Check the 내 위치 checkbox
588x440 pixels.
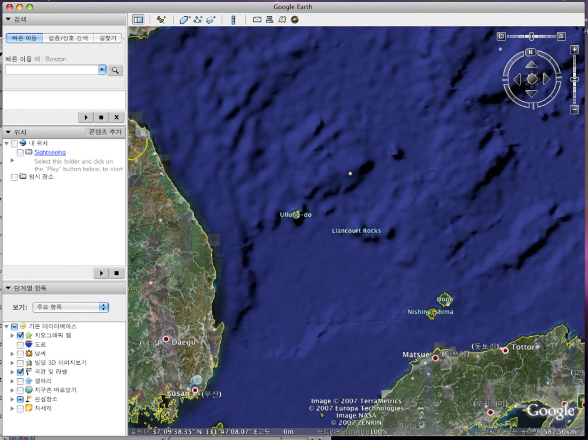tap(14, 144)
